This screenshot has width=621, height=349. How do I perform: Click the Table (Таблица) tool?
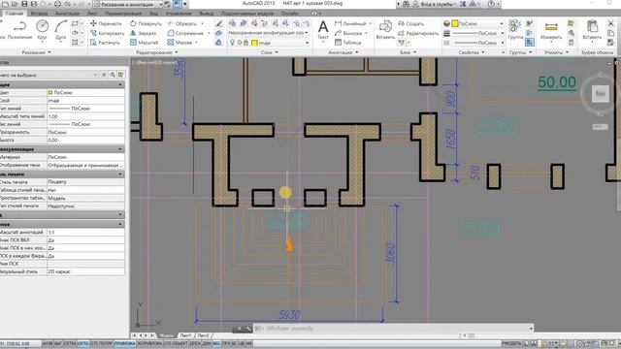click(348, 43)
